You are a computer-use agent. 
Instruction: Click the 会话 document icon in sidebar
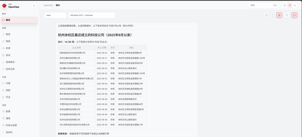(3, 55)
